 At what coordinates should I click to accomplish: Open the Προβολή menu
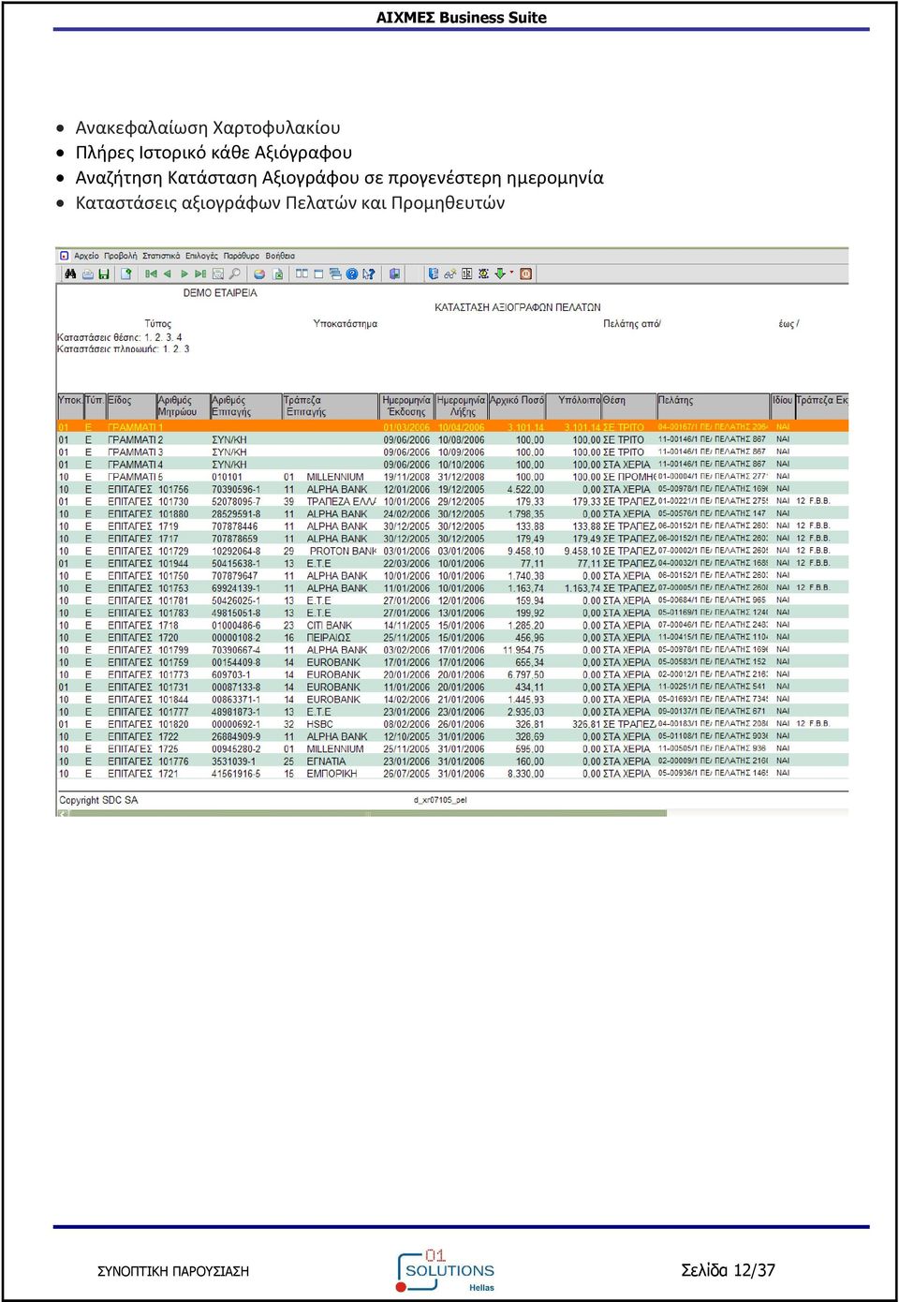pyautogui.click(x=120, y=256)
